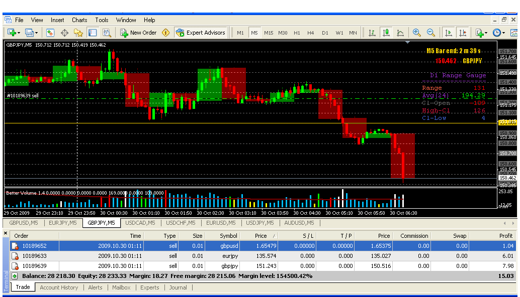520x297 pixels.
Task: Click the New Order button
Action: pyautogui.click(x=138, y=33)
